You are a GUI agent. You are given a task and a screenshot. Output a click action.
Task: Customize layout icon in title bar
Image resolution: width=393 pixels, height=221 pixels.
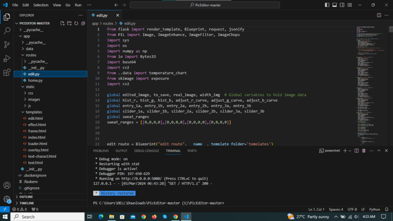(x=350, y=5)
